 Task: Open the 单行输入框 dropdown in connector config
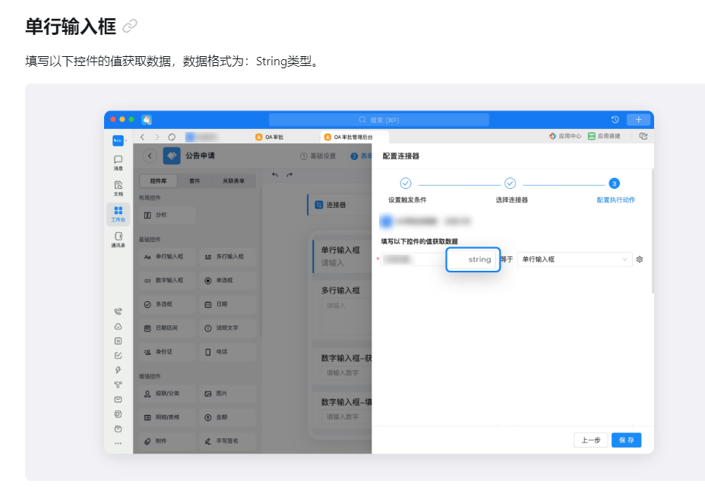tap(574, 259)
